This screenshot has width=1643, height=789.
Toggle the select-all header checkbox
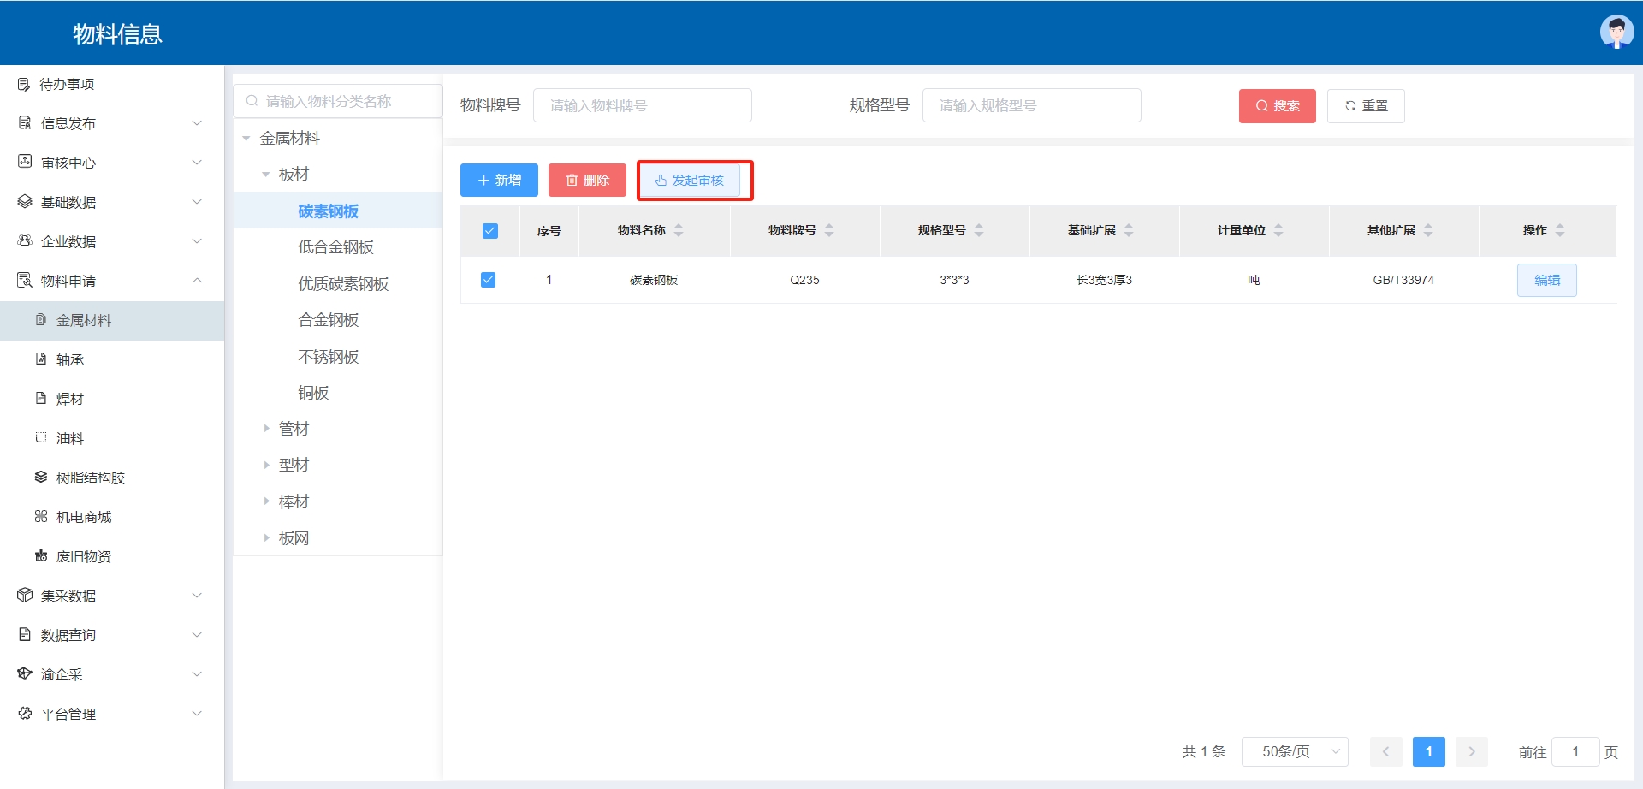[489, 231]
